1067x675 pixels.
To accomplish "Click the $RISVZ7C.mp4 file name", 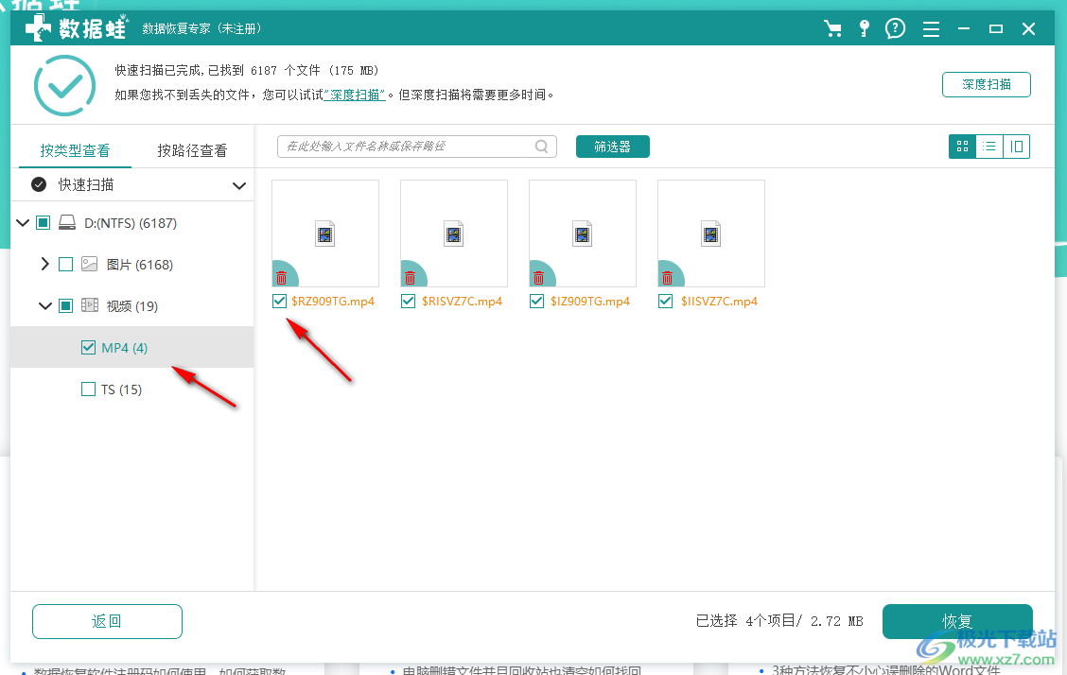I will click(462, 302).
